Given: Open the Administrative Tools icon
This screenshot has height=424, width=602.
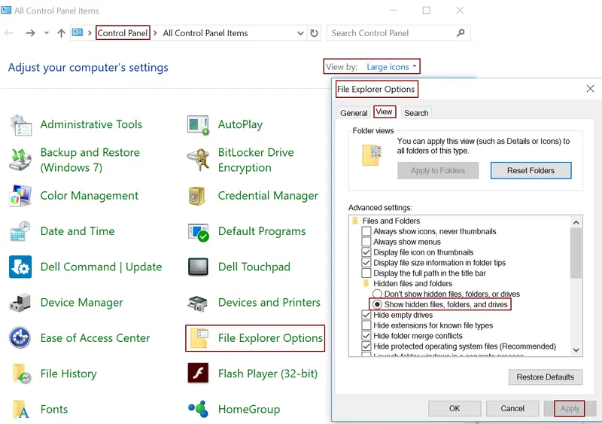Looking at the screenshot, I should click(x=21, y=125).
